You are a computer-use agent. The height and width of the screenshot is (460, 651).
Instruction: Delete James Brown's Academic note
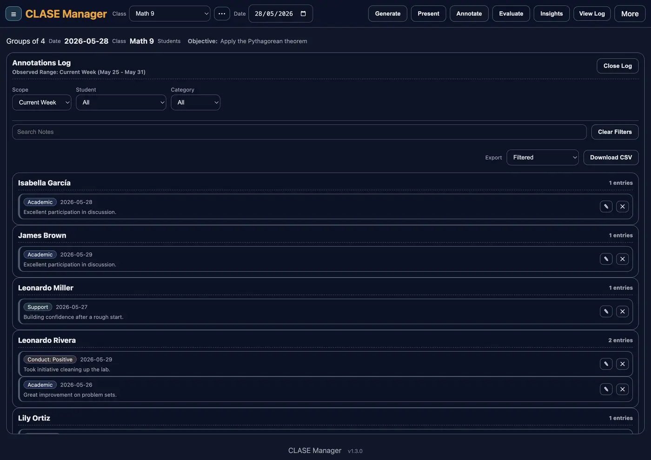coord(622,259)
